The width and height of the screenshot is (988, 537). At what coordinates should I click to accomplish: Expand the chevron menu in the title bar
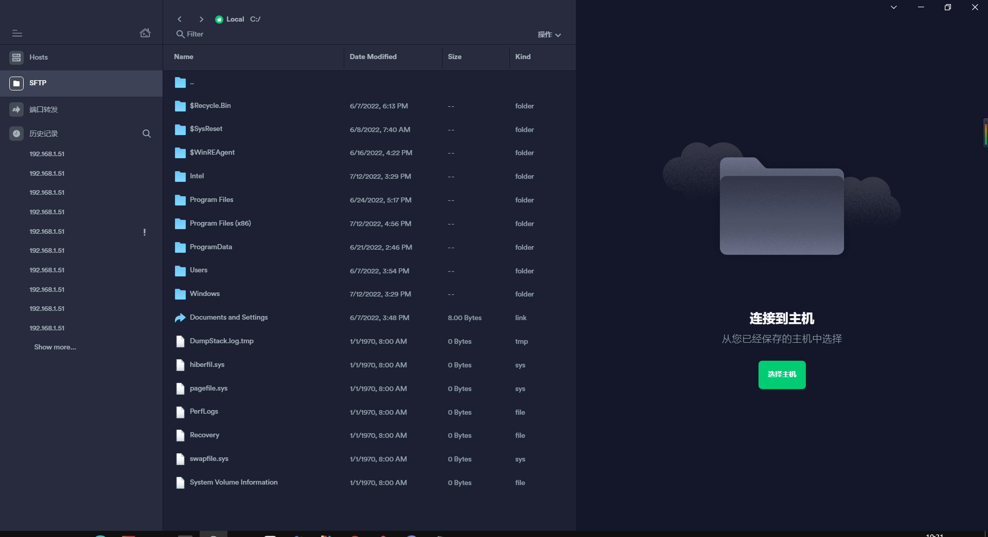click(894, 7)
